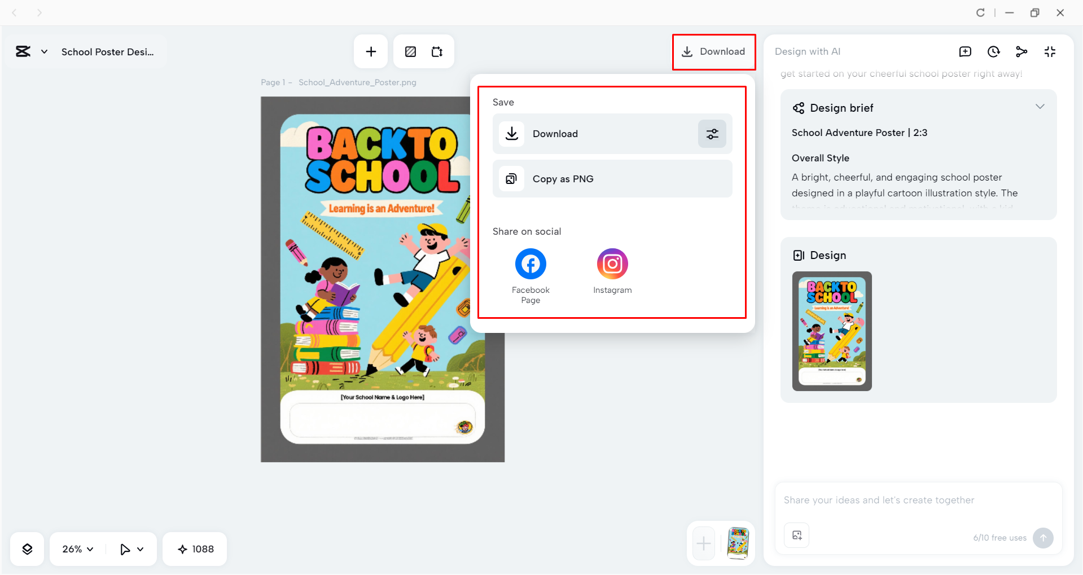1083x575 pixels.
Task: Click the Copy as PNG icon
Action: coord(511,178)
